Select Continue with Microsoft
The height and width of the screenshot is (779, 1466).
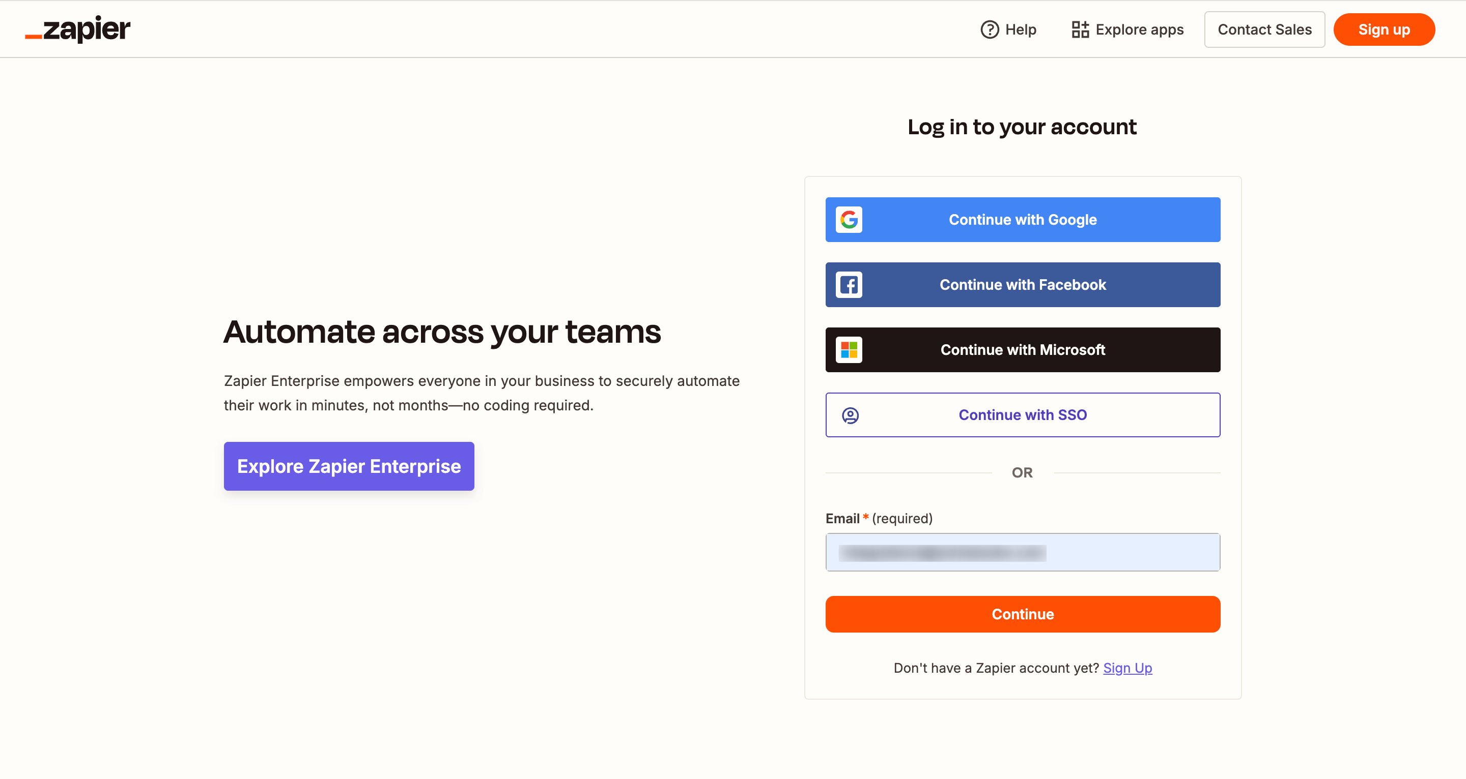(x=1023, y=350)
